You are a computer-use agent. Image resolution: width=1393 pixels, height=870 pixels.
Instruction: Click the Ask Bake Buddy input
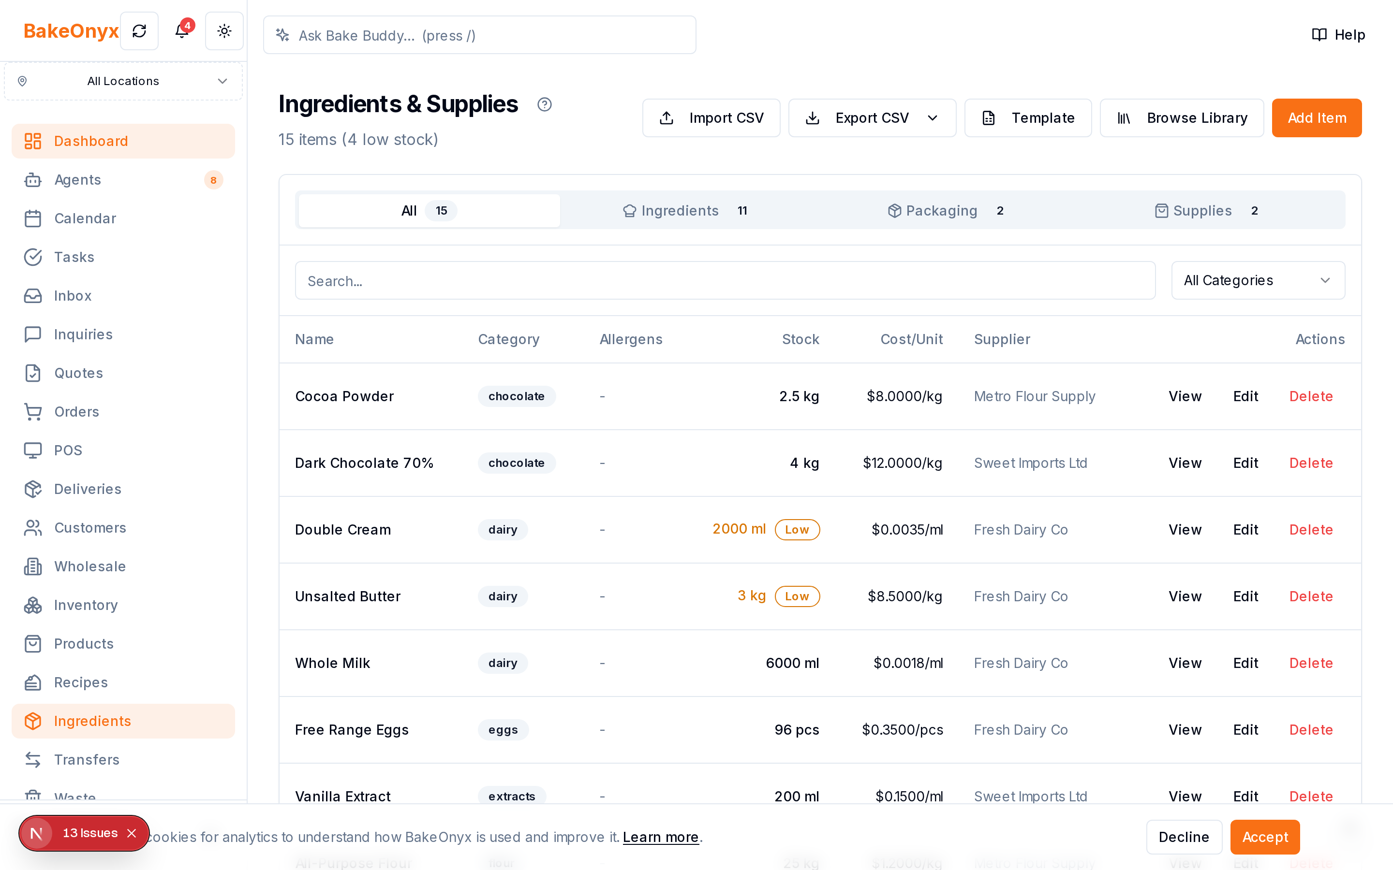[x=479, y=35]
